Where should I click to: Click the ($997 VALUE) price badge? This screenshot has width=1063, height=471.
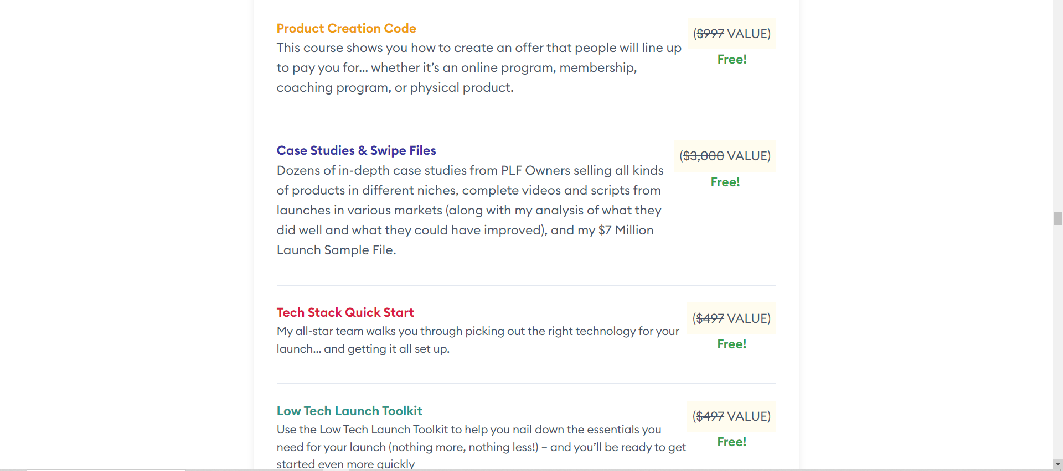(731, 34)
